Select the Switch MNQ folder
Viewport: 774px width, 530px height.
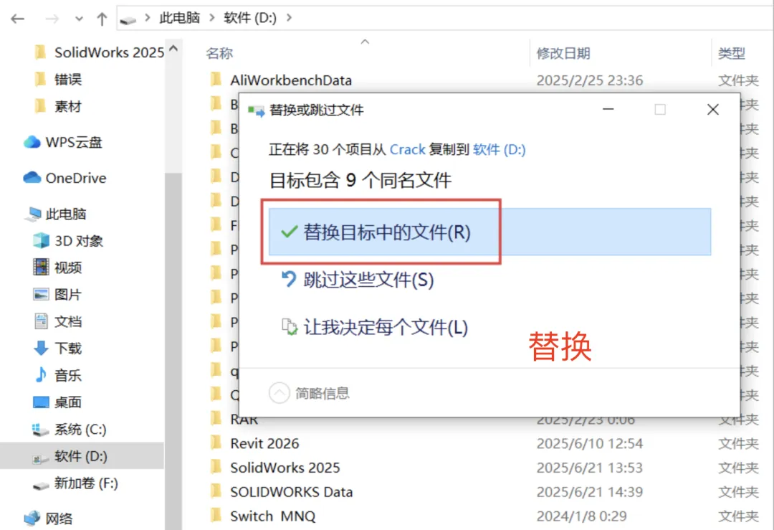[x=272, y=516]
